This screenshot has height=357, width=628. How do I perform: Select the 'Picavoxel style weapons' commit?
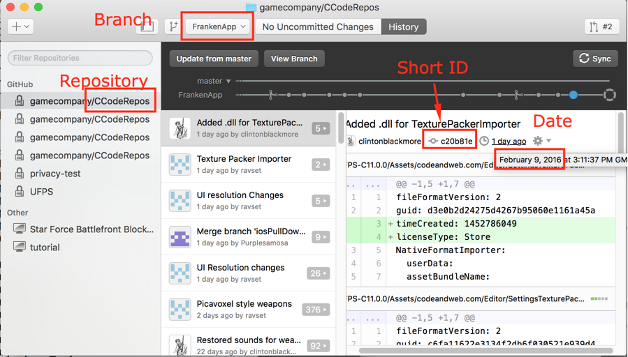pyautogui.click(x=248, y=310)
